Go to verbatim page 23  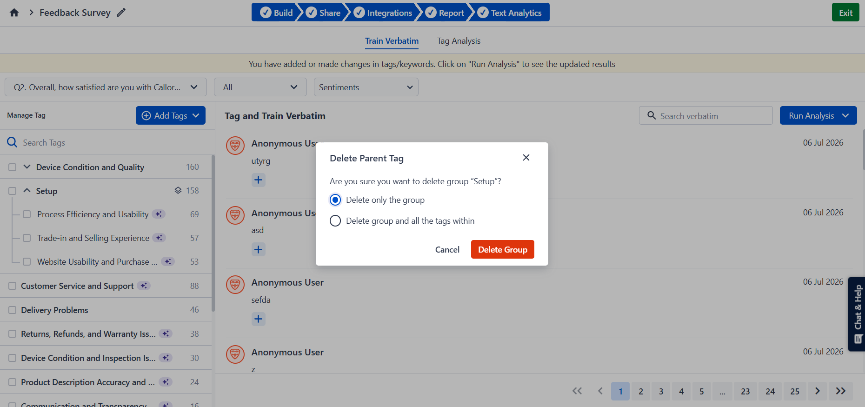click(745, 391)
